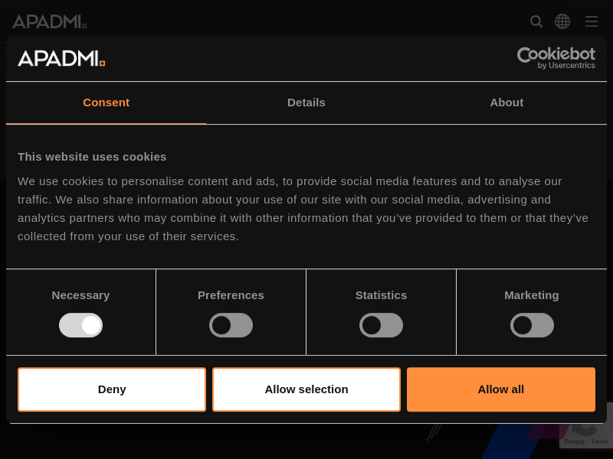
Task: Click the "This website uses cookies" heading
Action: (92, 157)
